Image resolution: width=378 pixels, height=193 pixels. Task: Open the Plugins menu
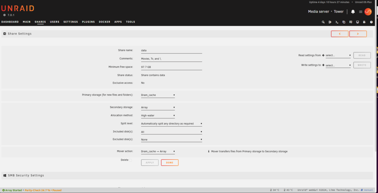click(x=88, y=22)
